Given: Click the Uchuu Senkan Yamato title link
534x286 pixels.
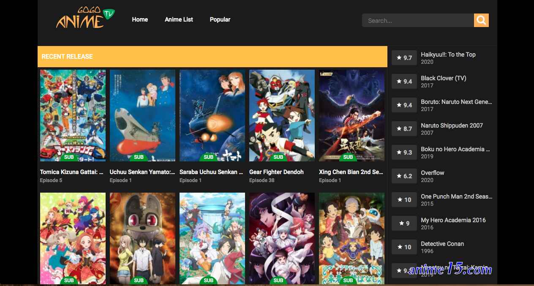Looking at the screenshot, I should (142, 172).
